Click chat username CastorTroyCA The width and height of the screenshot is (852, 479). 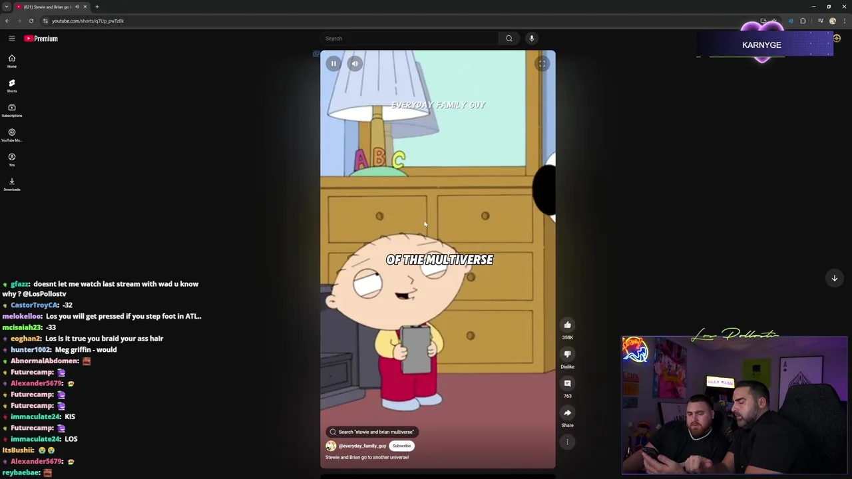(x=35, y=305)
